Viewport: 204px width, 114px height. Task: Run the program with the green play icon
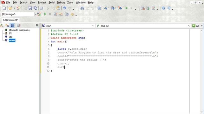click(x=45, y=14)
